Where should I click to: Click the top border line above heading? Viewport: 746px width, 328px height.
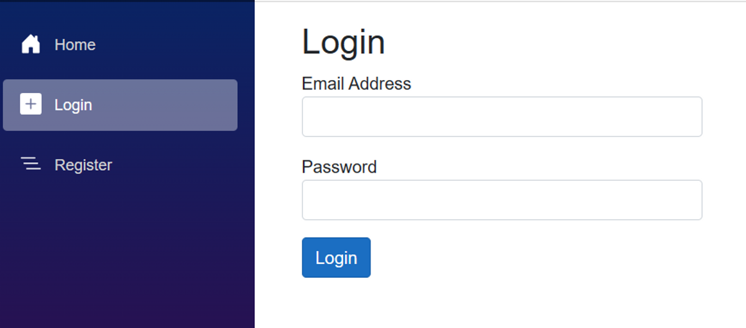(500, 1)
